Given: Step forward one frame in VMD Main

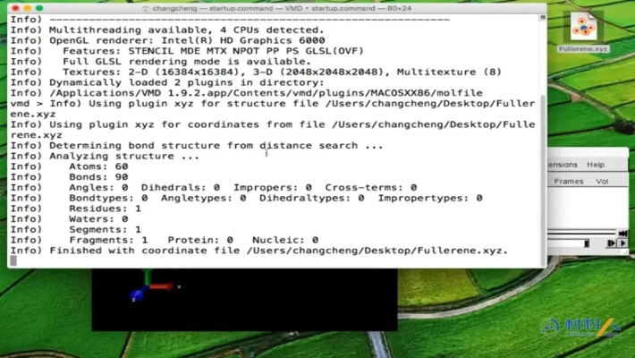Looking at the screenshot, I should click(x=612, y=243).
